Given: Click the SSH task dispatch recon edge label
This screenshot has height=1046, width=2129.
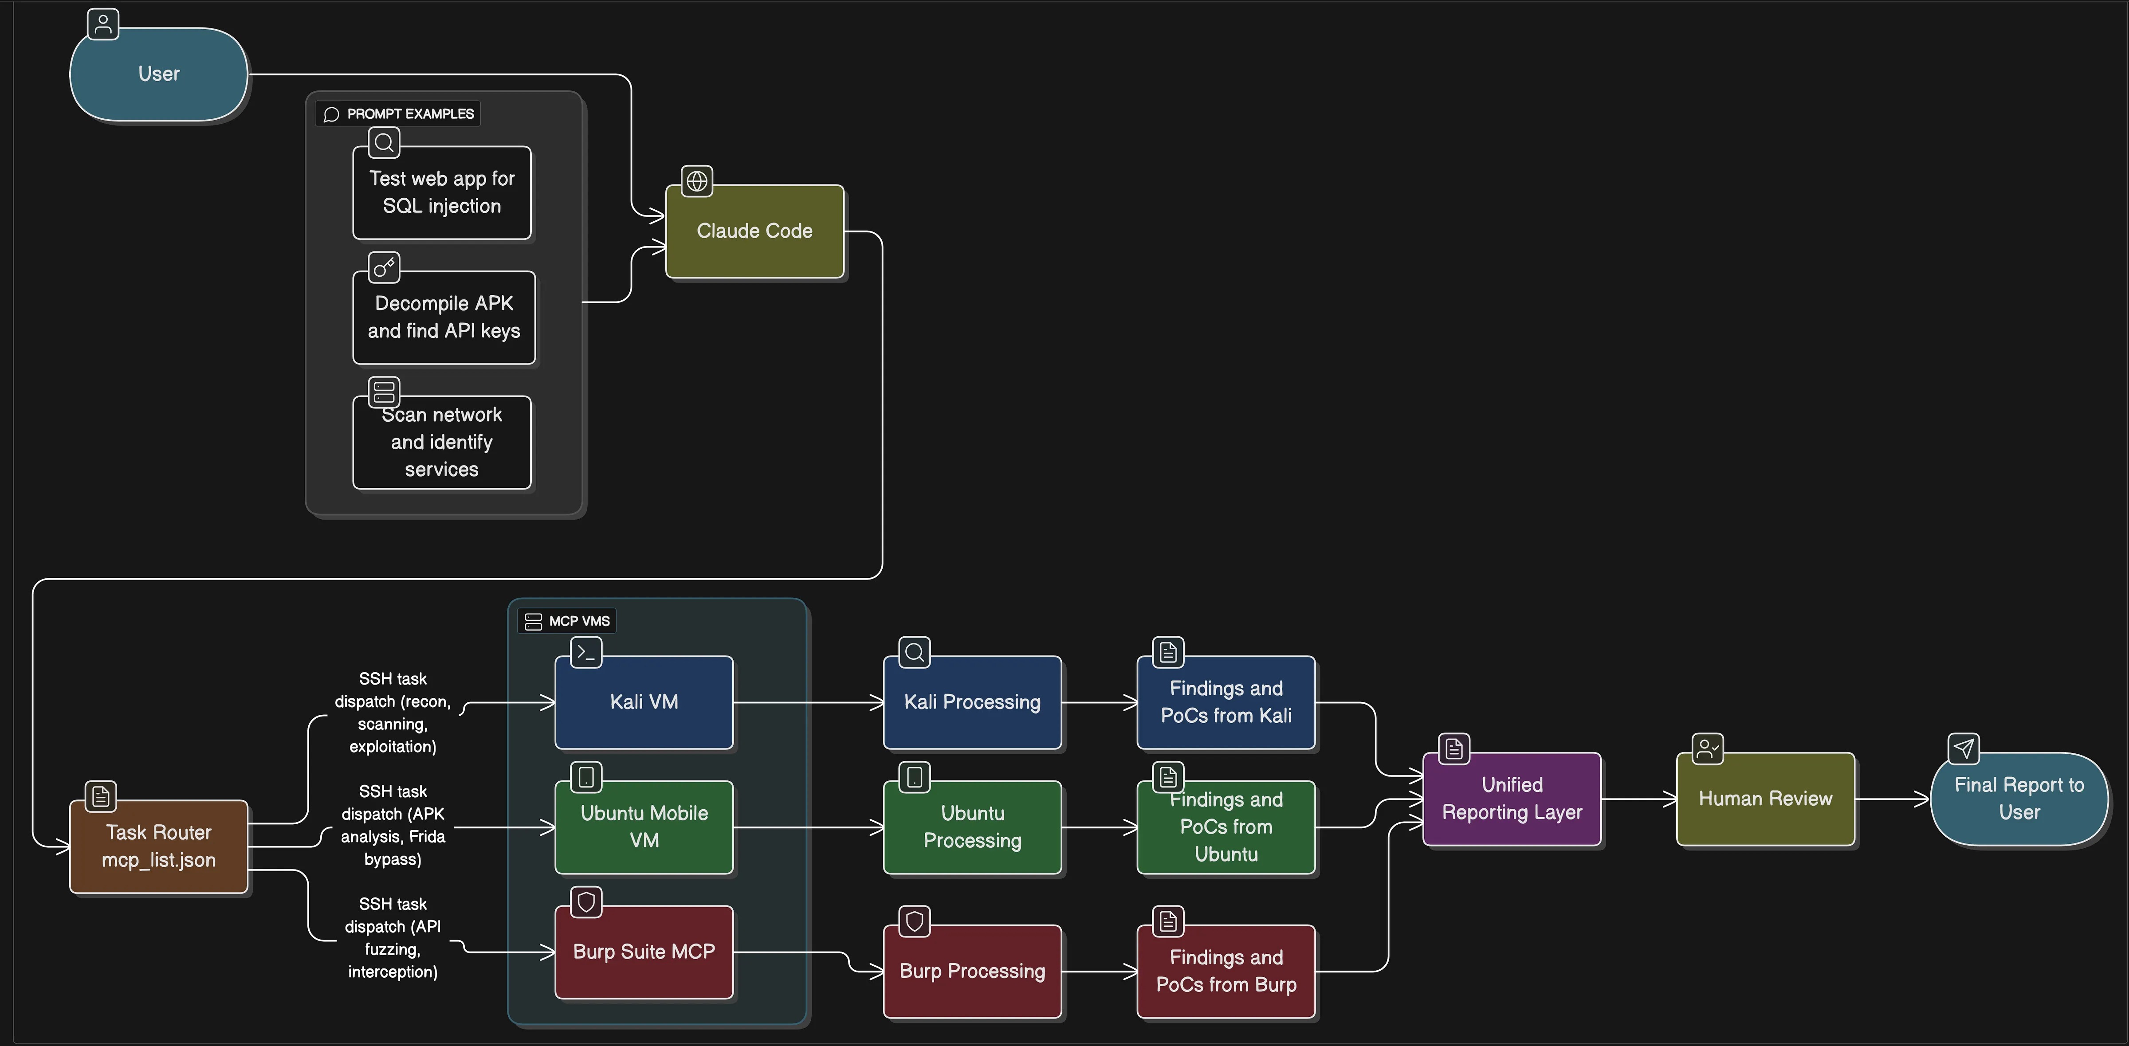Looking at the screenshot, I should (x=393, y=712).
